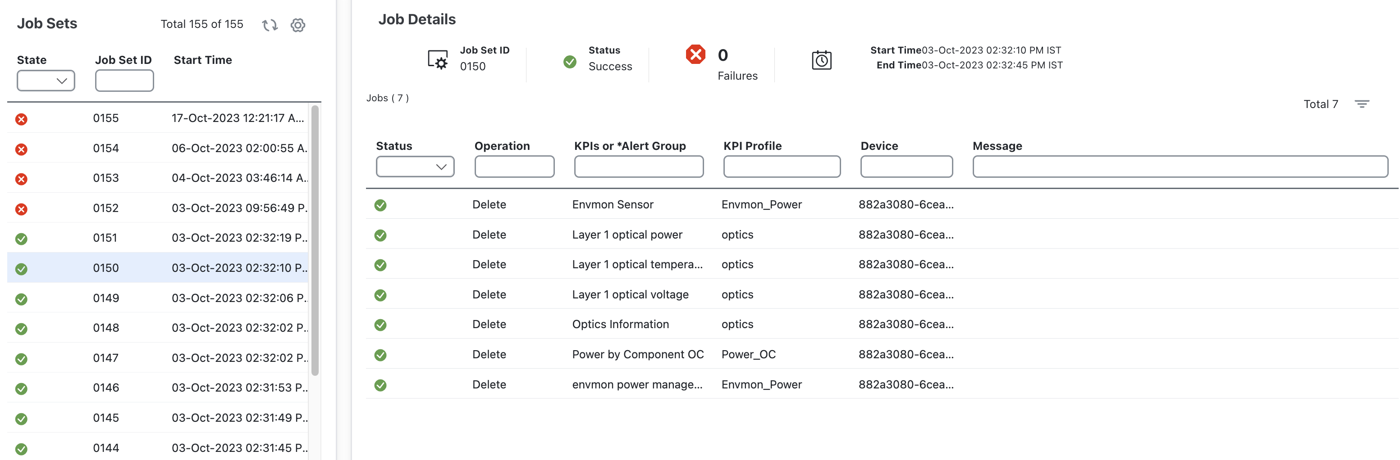Click failed status icon for job set 0152
1400x460 pixels.
pos(21,209)
